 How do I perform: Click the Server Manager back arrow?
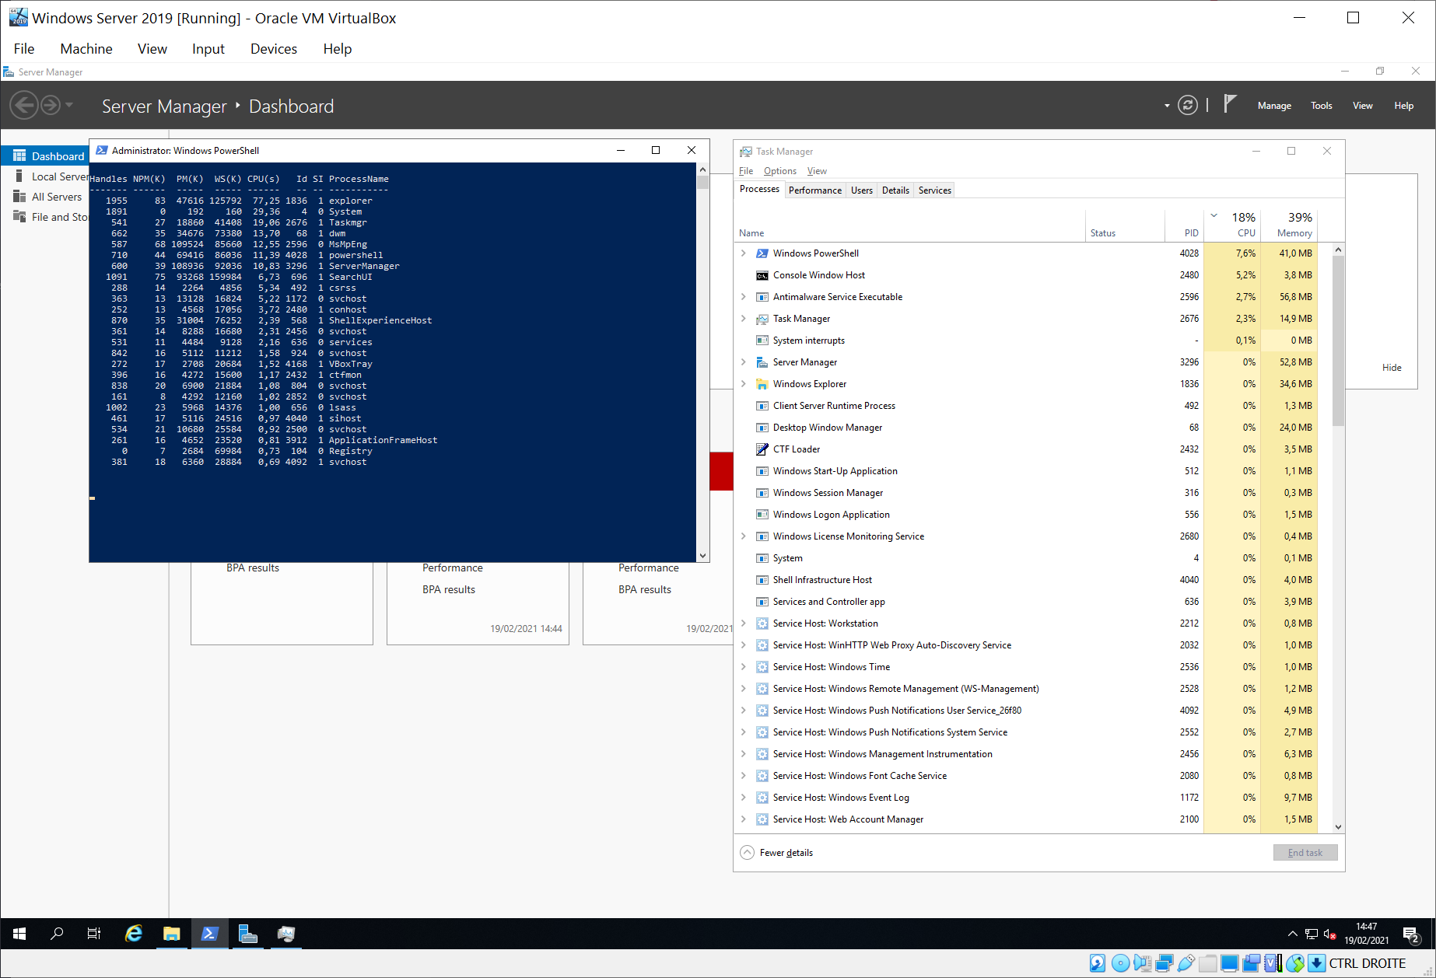coord(24,105)
